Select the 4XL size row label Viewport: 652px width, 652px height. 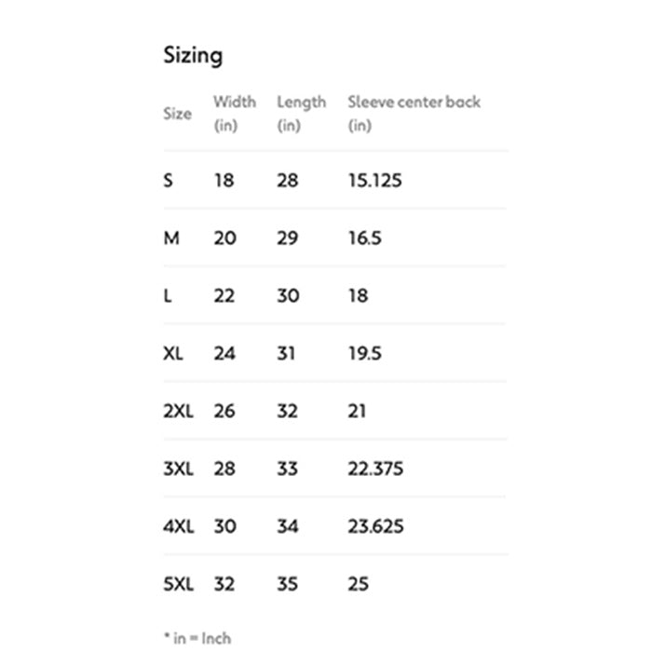[x=179, y=526]
